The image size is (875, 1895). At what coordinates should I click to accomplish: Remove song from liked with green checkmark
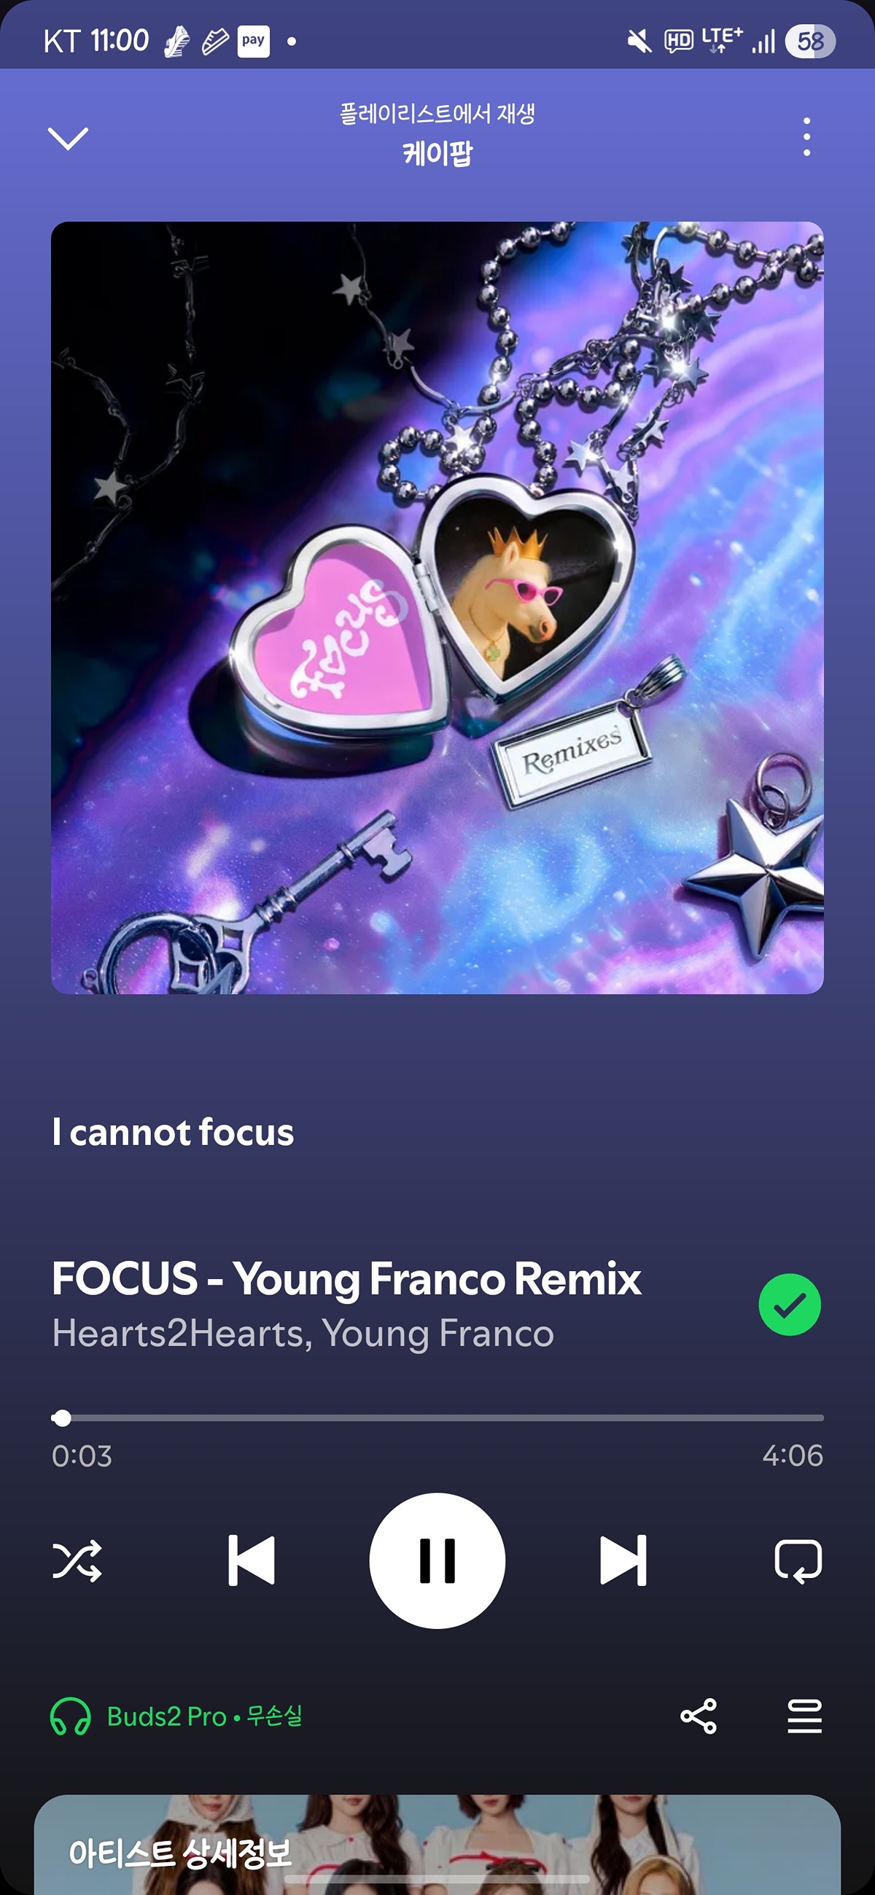tap(790, 1305)
